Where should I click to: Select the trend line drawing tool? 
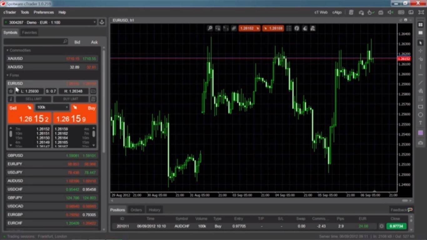pos(420,82)
